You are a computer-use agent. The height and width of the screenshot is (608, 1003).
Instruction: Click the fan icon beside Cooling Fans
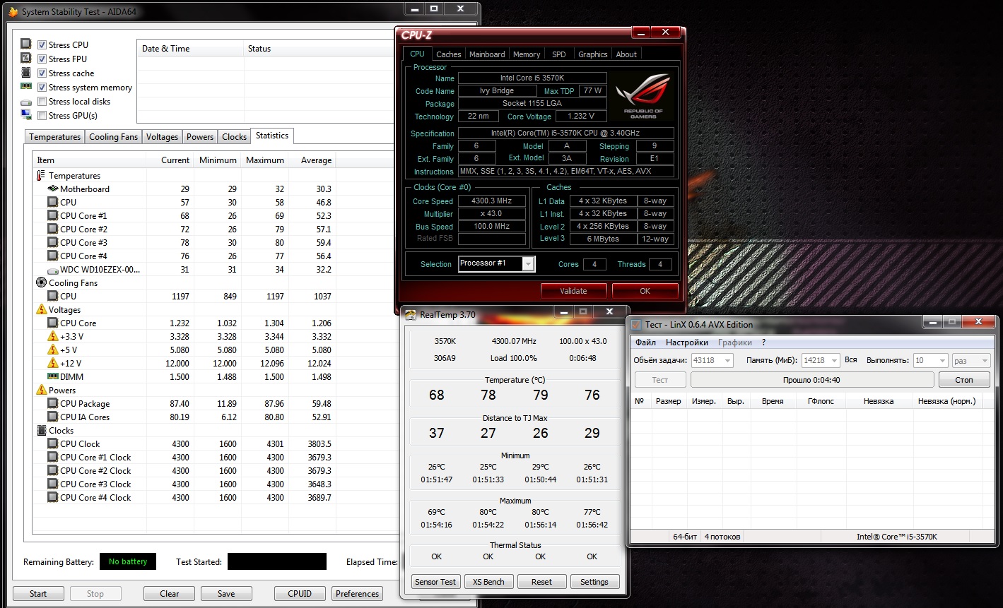tap(41, 282)
